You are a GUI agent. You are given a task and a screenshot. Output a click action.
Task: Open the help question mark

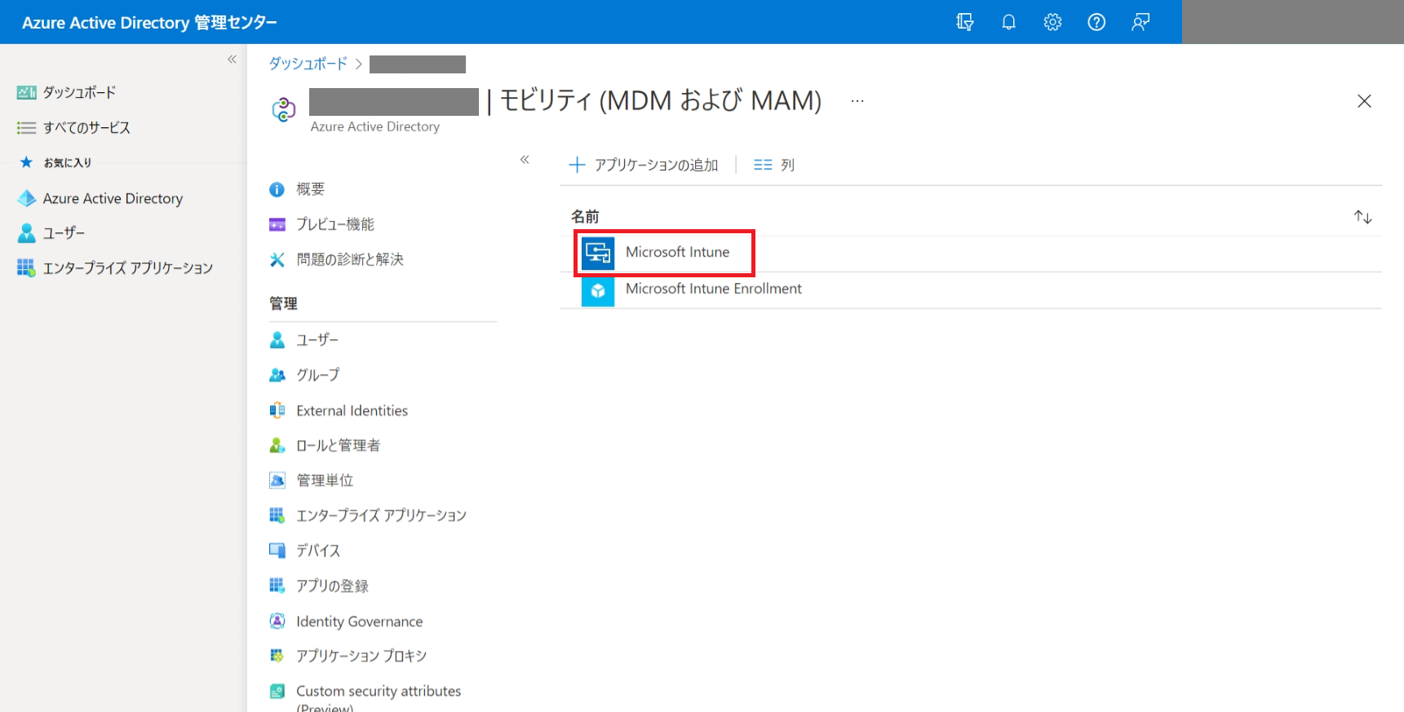(x=1096, y=22)
